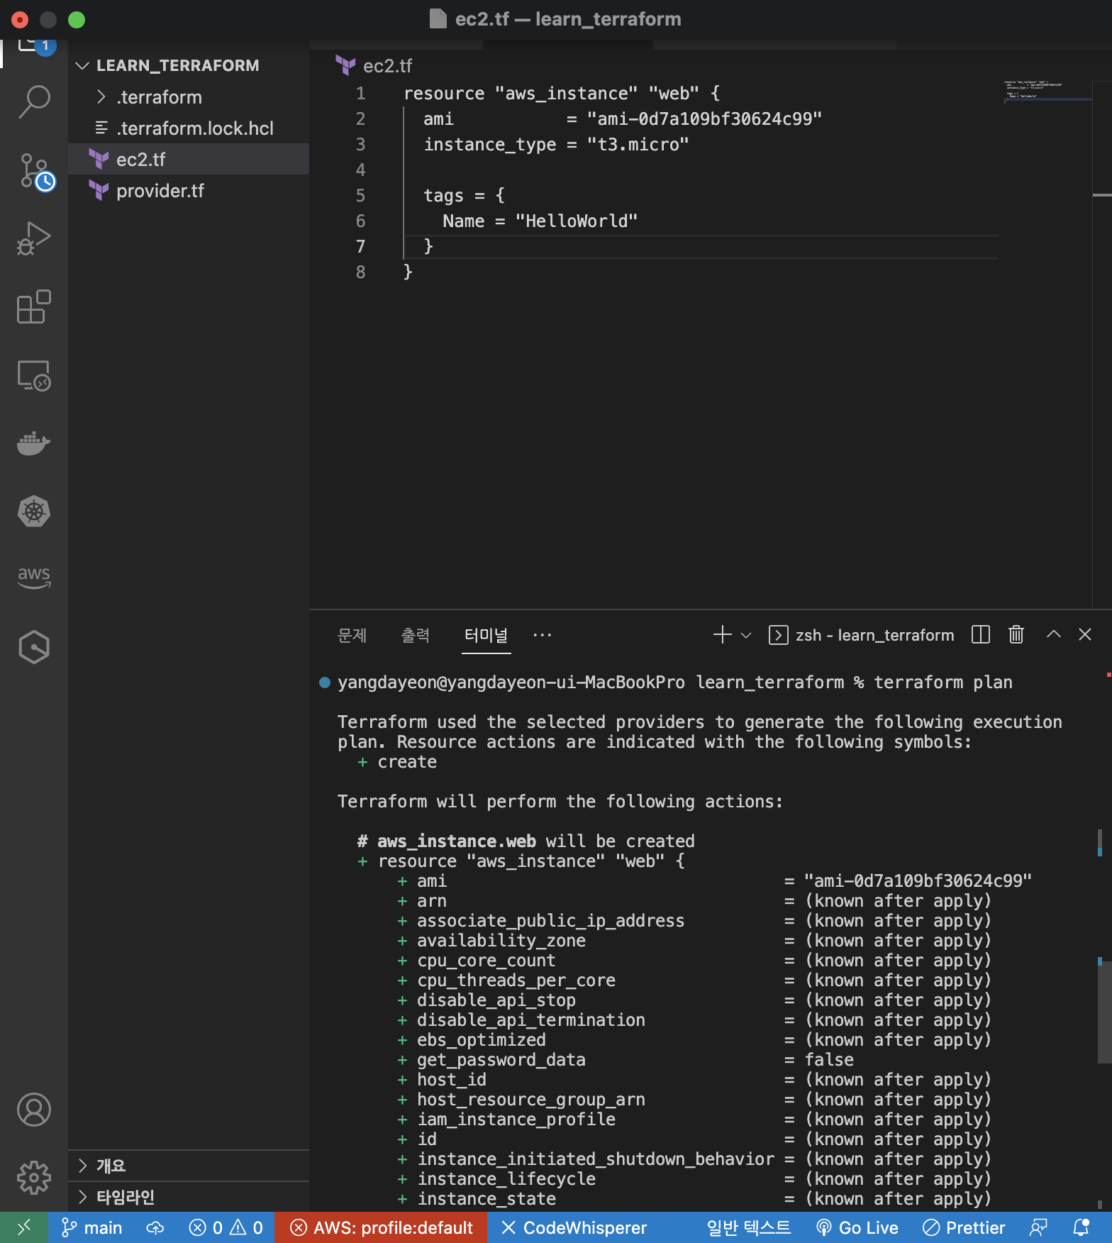The width and height of the screenshot is (1112, 1243).
Task: Expand the .terraform folder
Action: (x=189, y=97)
